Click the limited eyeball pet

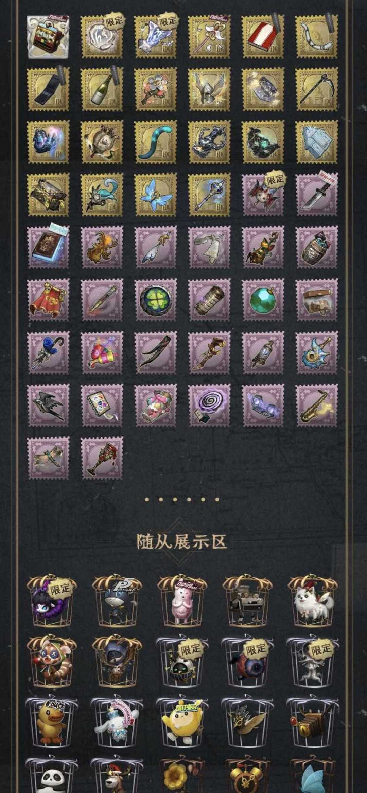pos(247,662)
